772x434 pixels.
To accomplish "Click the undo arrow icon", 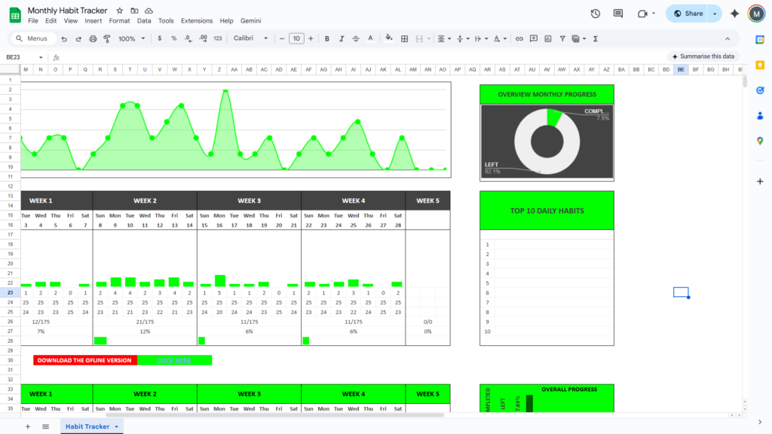I will tap(64, 38).
